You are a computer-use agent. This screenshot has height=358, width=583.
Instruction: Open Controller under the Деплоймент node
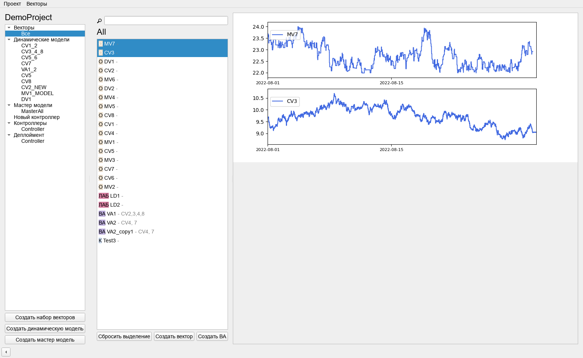[x=33, y=141]
